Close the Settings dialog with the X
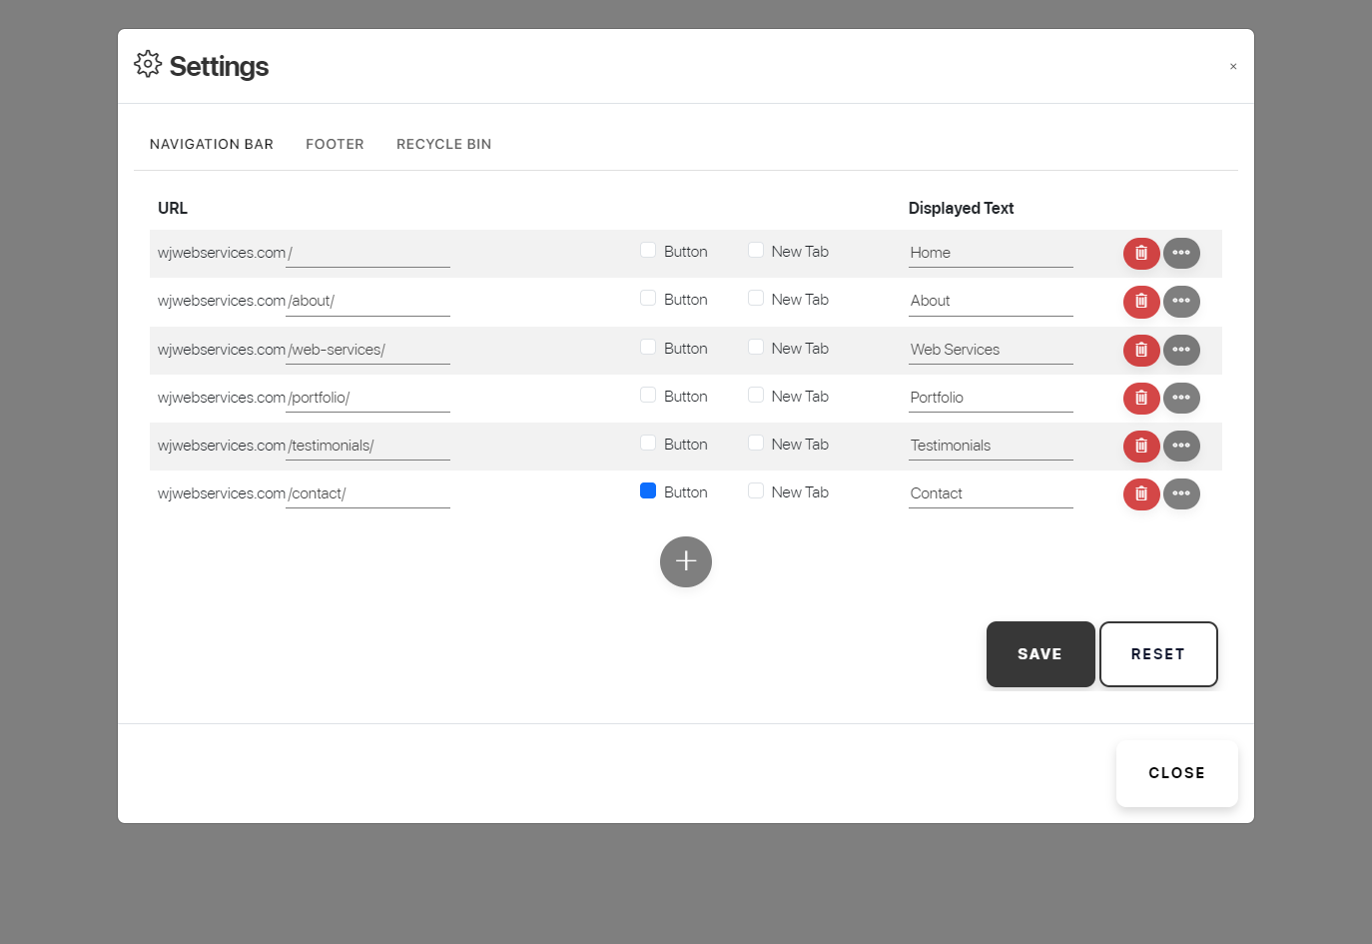This screenshot has width=1372, height=944. point(1233,67)
